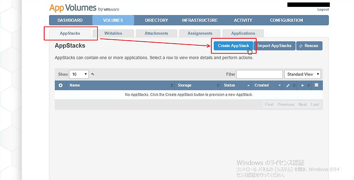Open the ACTIVITY menu
Viewport: 354px width, 180px height.
tap(243, 20)
